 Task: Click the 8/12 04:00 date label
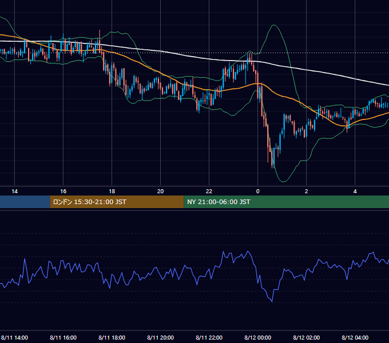tap(355, 337)
